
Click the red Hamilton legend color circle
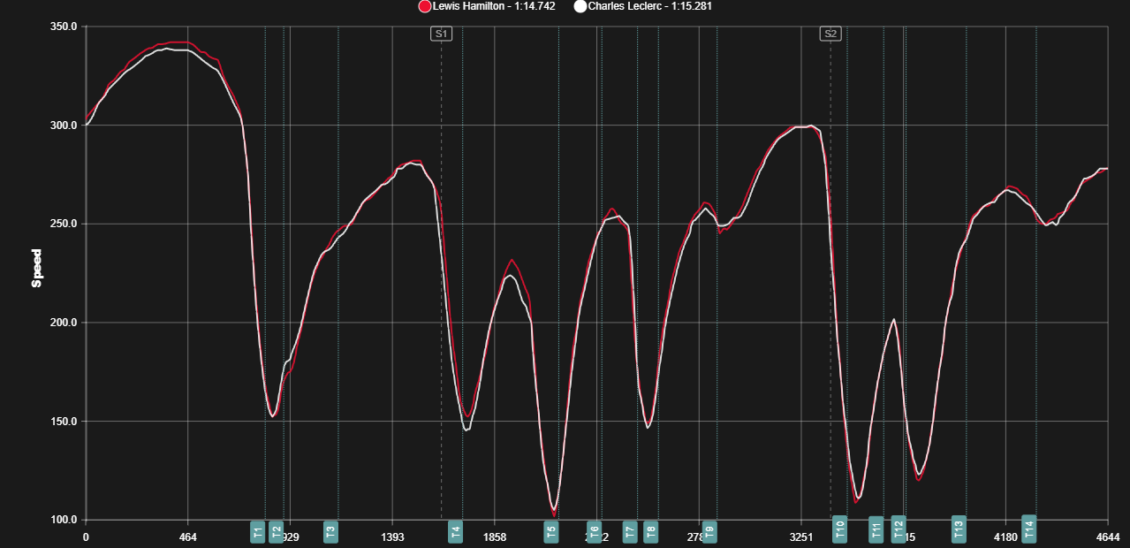point(425,6)
